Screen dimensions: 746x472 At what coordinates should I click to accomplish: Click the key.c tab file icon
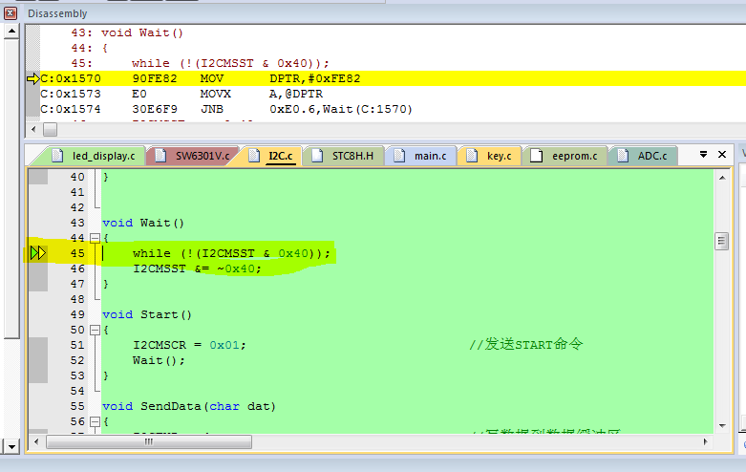(x=472, y=156)
